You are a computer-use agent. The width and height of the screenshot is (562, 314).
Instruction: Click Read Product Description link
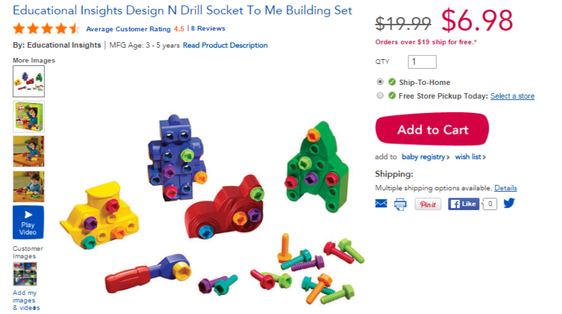(225, 45)
